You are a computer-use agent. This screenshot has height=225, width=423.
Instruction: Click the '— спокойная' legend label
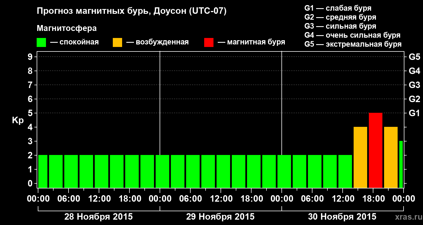click(x=74, y=42)
